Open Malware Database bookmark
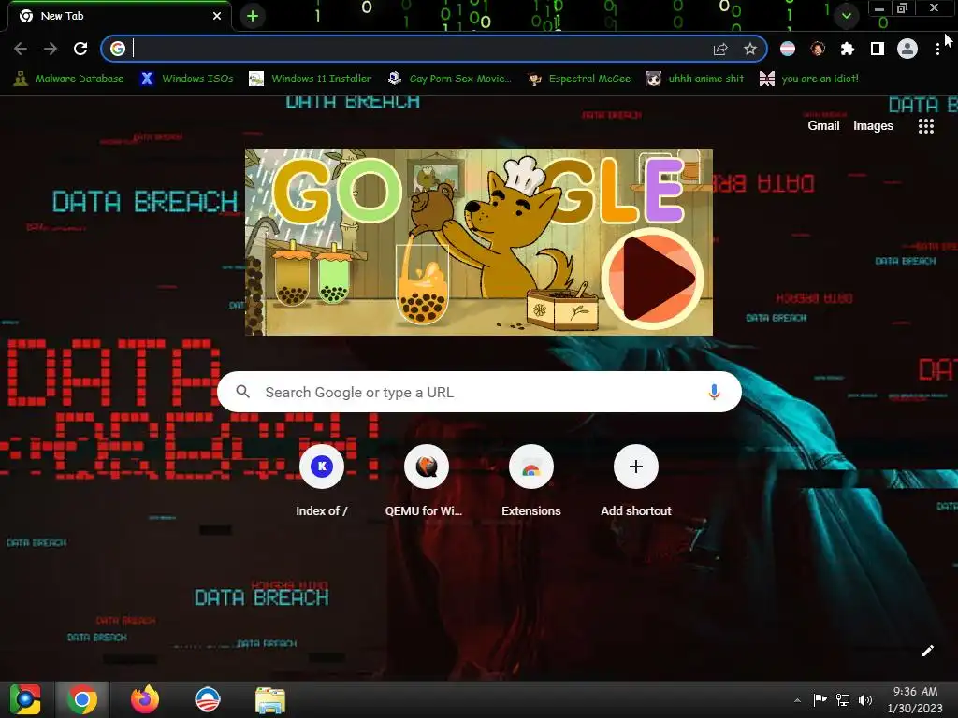The height and width of the screenshot is (718, 958). click(x=68, y=79)
